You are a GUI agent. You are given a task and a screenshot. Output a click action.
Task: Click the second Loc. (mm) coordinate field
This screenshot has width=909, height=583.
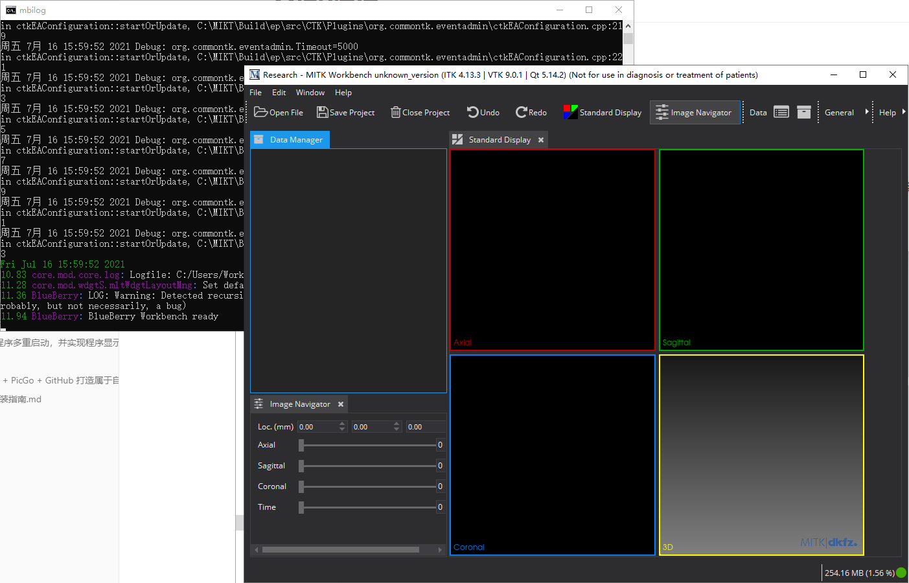(372, 427)
